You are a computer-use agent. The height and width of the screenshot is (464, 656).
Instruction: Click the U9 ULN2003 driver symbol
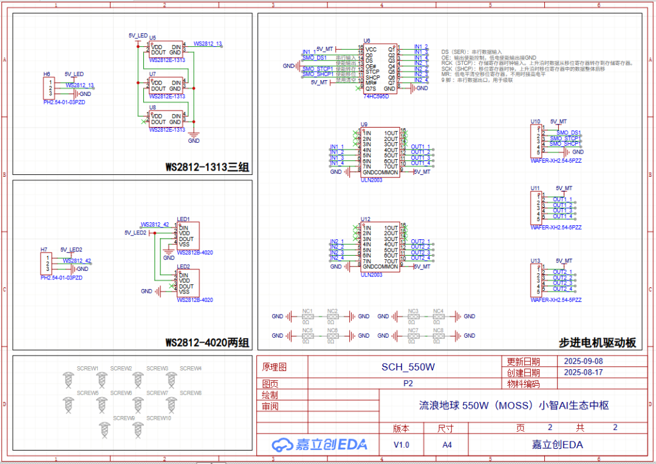click(381, 152)
